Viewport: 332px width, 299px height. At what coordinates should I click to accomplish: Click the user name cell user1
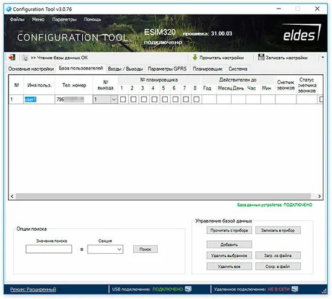click(x=39, y=99)
